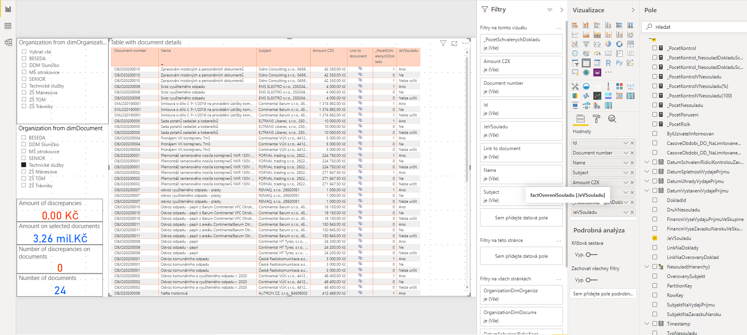The height and width of the screenshot is (335, 747).
Task: Open dropdown on Document number value field
Action: coord(626,153)
